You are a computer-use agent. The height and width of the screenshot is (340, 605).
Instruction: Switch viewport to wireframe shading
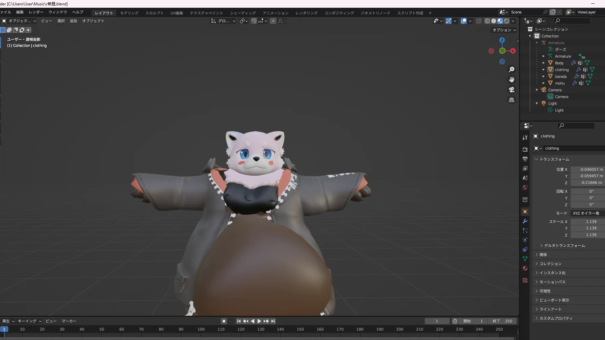pyautogui.click(x=487, y=21)
